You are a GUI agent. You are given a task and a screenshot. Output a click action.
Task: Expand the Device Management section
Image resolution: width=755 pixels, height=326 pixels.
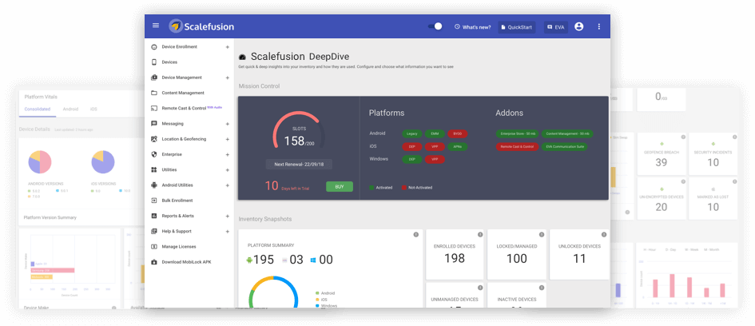pyautogui.click(x=227, y=78)
